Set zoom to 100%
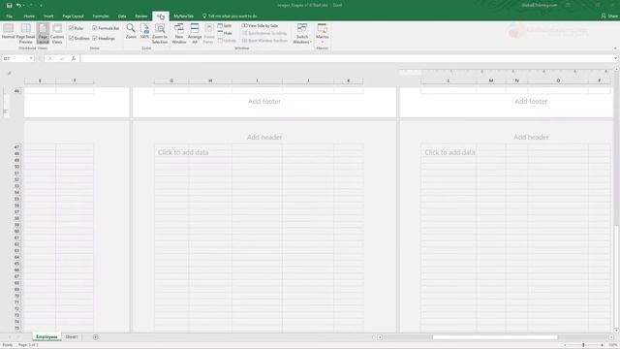This screenshot has height=349, width=620. [x=144, y=31]
